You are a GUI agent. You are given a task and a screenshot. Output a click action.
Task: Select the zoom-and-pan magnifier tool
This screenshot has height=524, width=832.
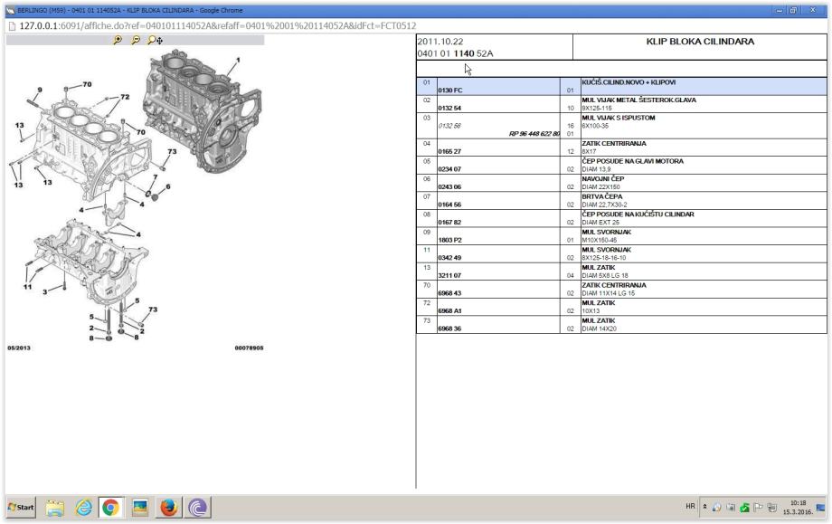156,41
